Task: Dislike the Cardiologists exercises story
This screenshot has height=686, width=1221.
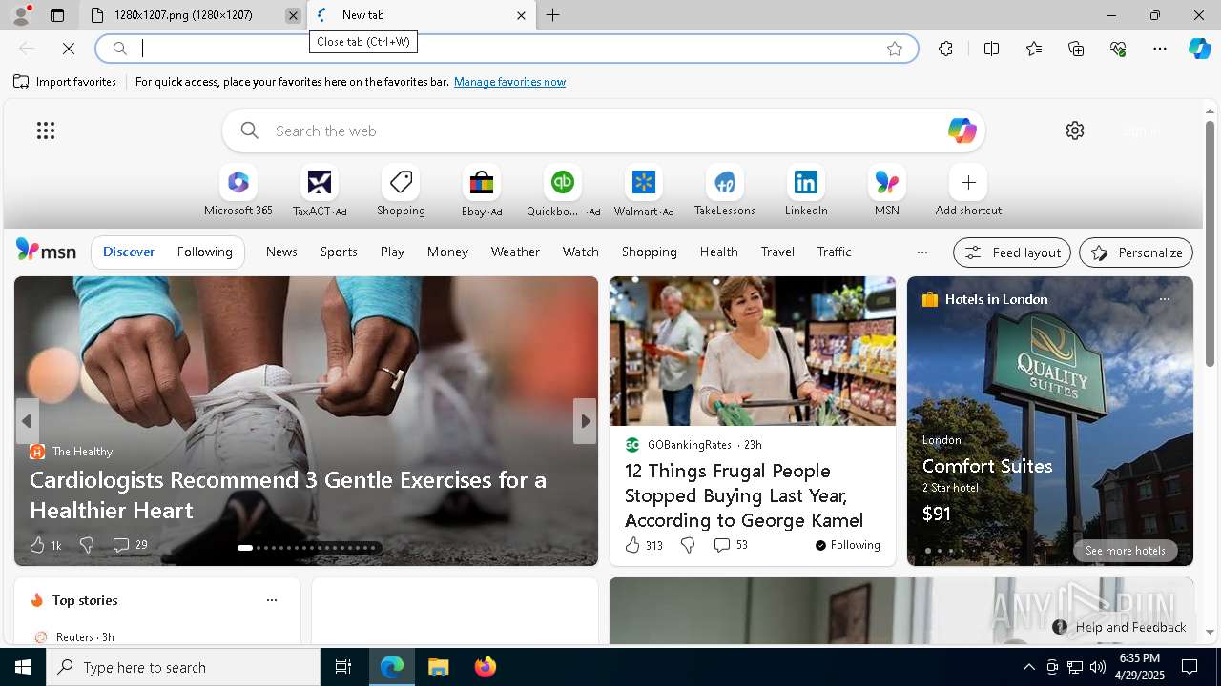Action: point(87,545)
